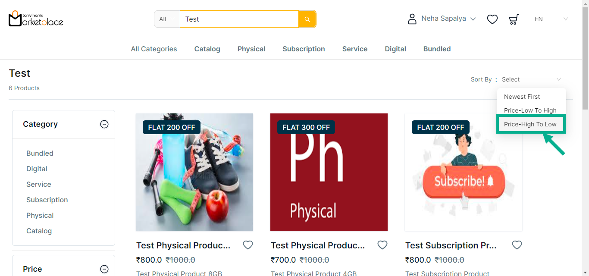Favorite the first Test Physical Product
This screenshot has height=276, width=589.
click(x=248, y=245)
